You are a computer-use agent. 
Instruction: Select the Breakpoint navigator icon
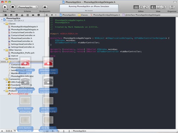(33, 15)
